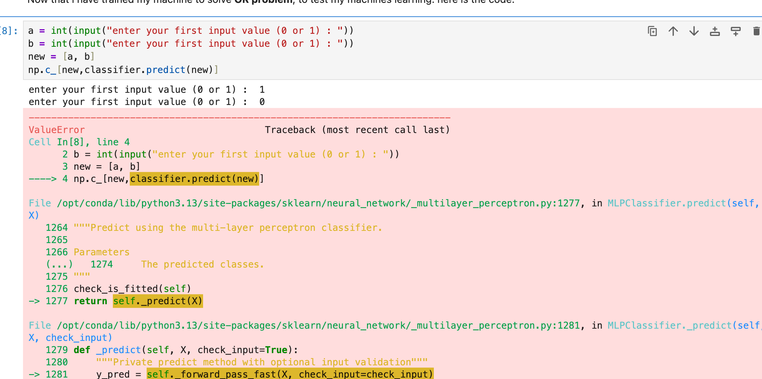Move cell up with the up arrow
762x379 pixels.
[x=673, y=31]
